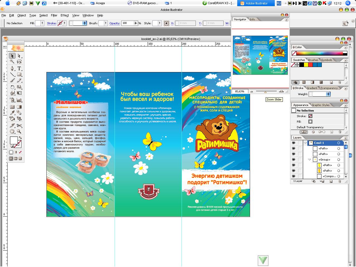Viewport: 356px width, 267px height.
Task: Open the Swatches panel flyout menu
Action: point(346,60)
